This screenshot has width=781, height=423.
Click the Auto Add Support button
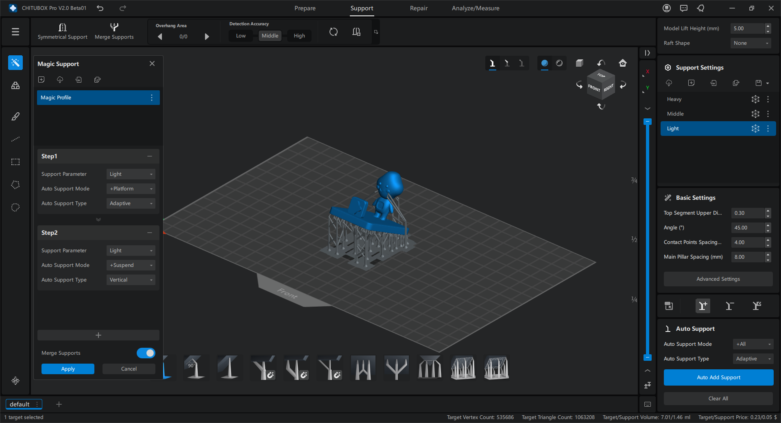point(718,377)
